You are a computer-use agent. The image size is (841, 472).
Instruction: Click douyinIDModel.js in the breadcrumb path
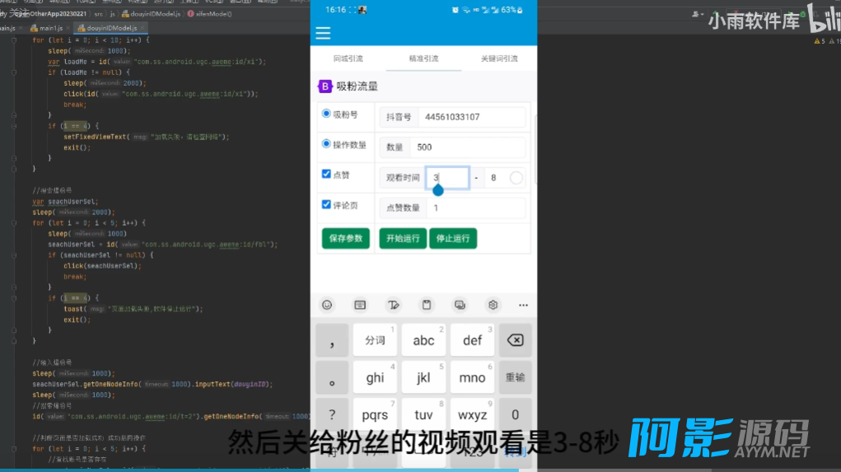coord(152,14)
